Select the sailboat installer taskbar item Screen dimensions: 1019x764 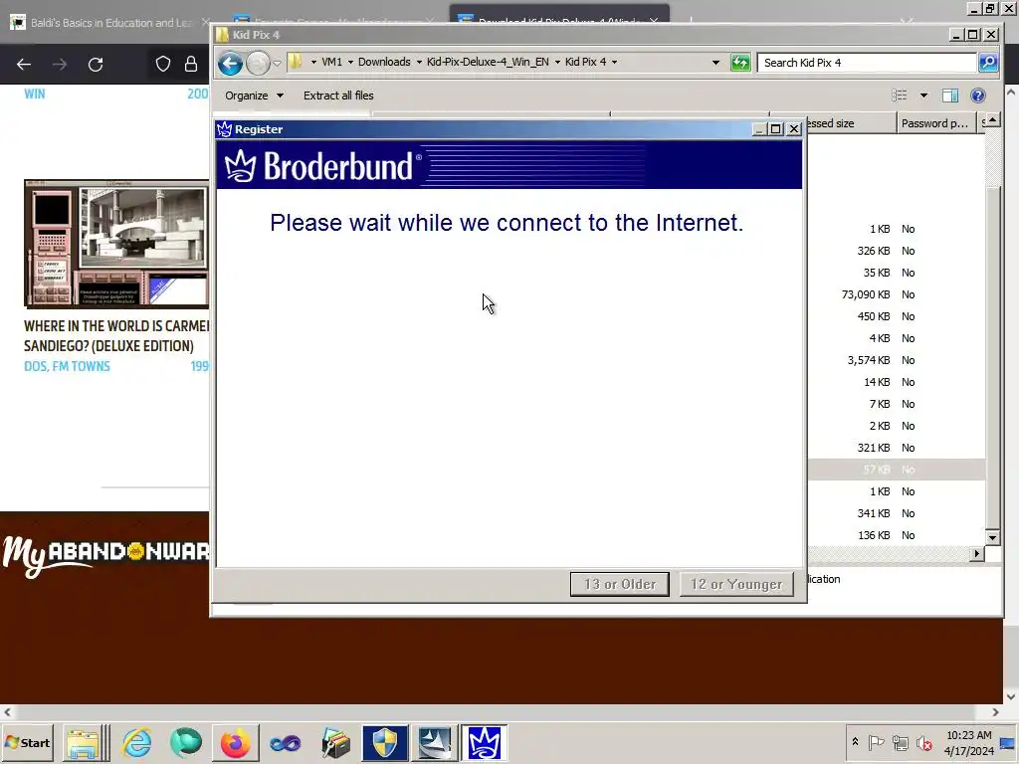pyautogui.click(x=434, y=742)
